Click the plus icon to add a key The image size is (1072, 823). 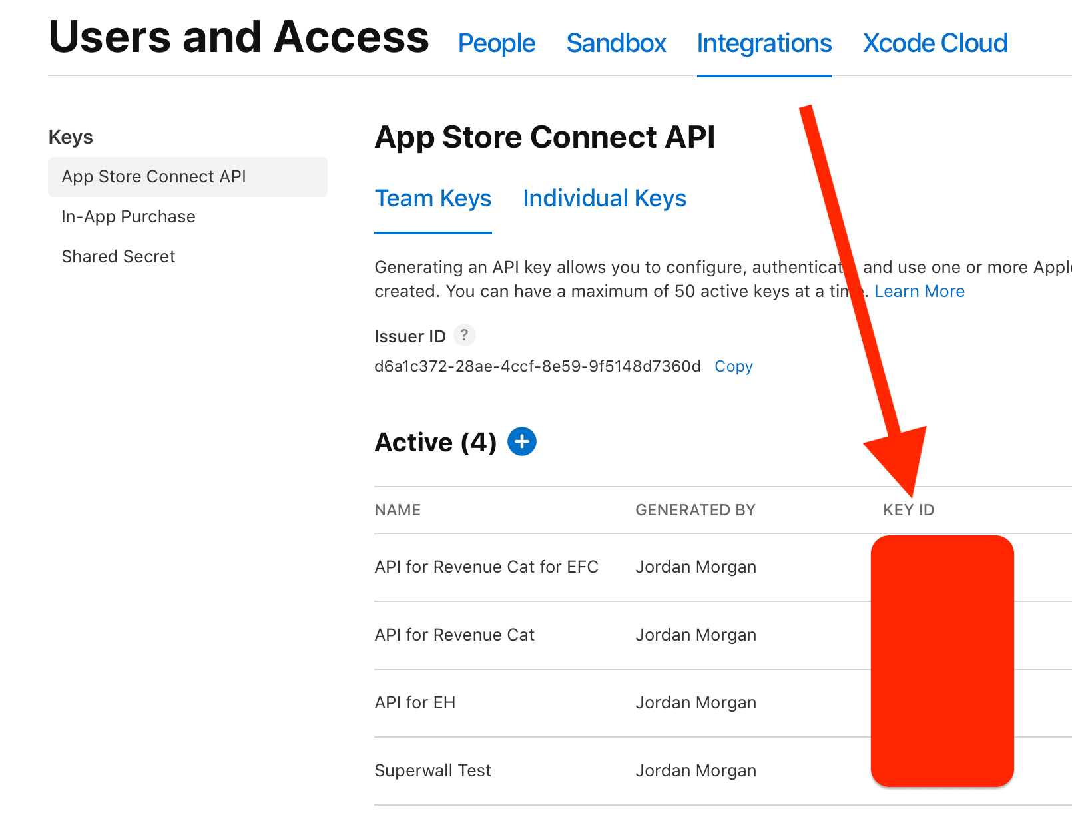pyautogui.click(x=522, y=441)
